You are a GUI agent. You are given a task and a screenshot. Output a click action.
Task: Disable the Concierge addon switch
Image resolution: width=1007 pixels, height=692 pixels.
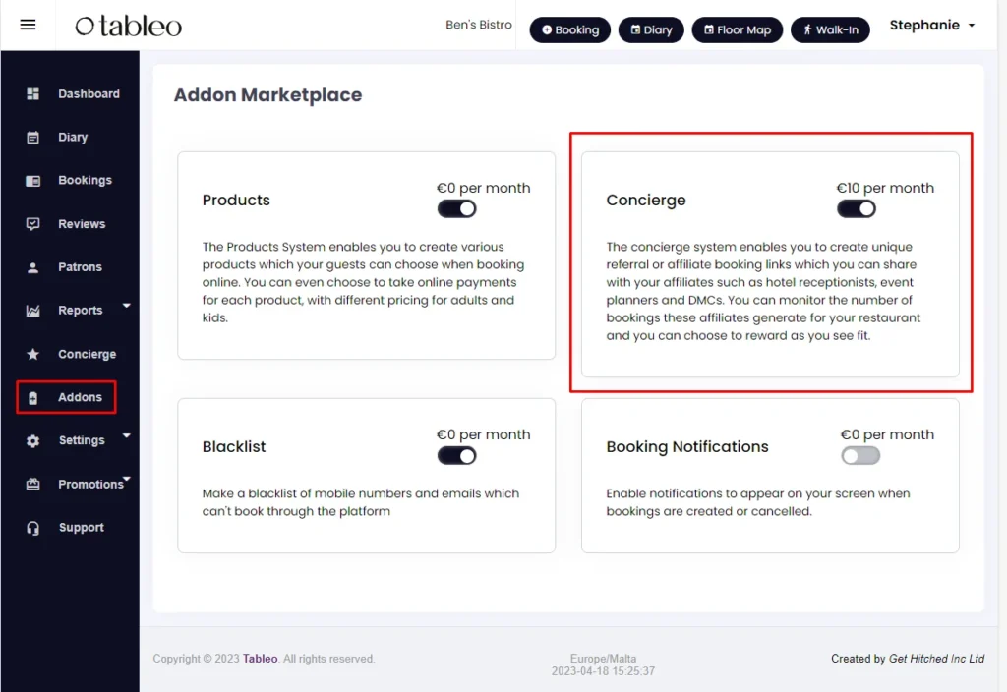pos(857,208)
